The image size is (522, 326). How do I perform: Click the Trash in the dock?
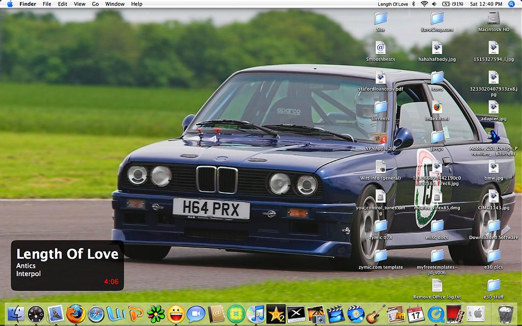pyautogui.click(x=505, y=313)
